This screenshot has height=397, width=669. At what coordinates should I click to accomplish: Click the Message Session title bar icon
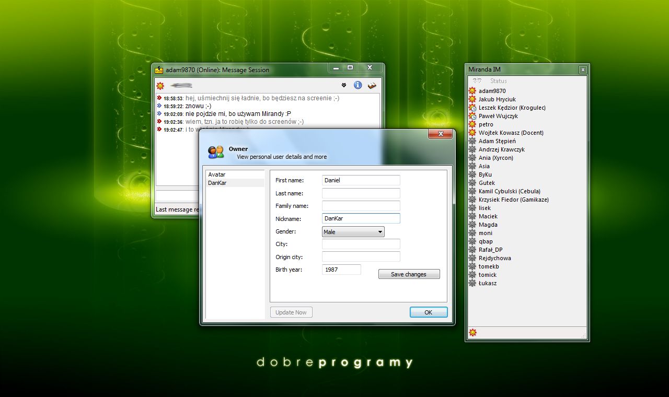point(159,69)
